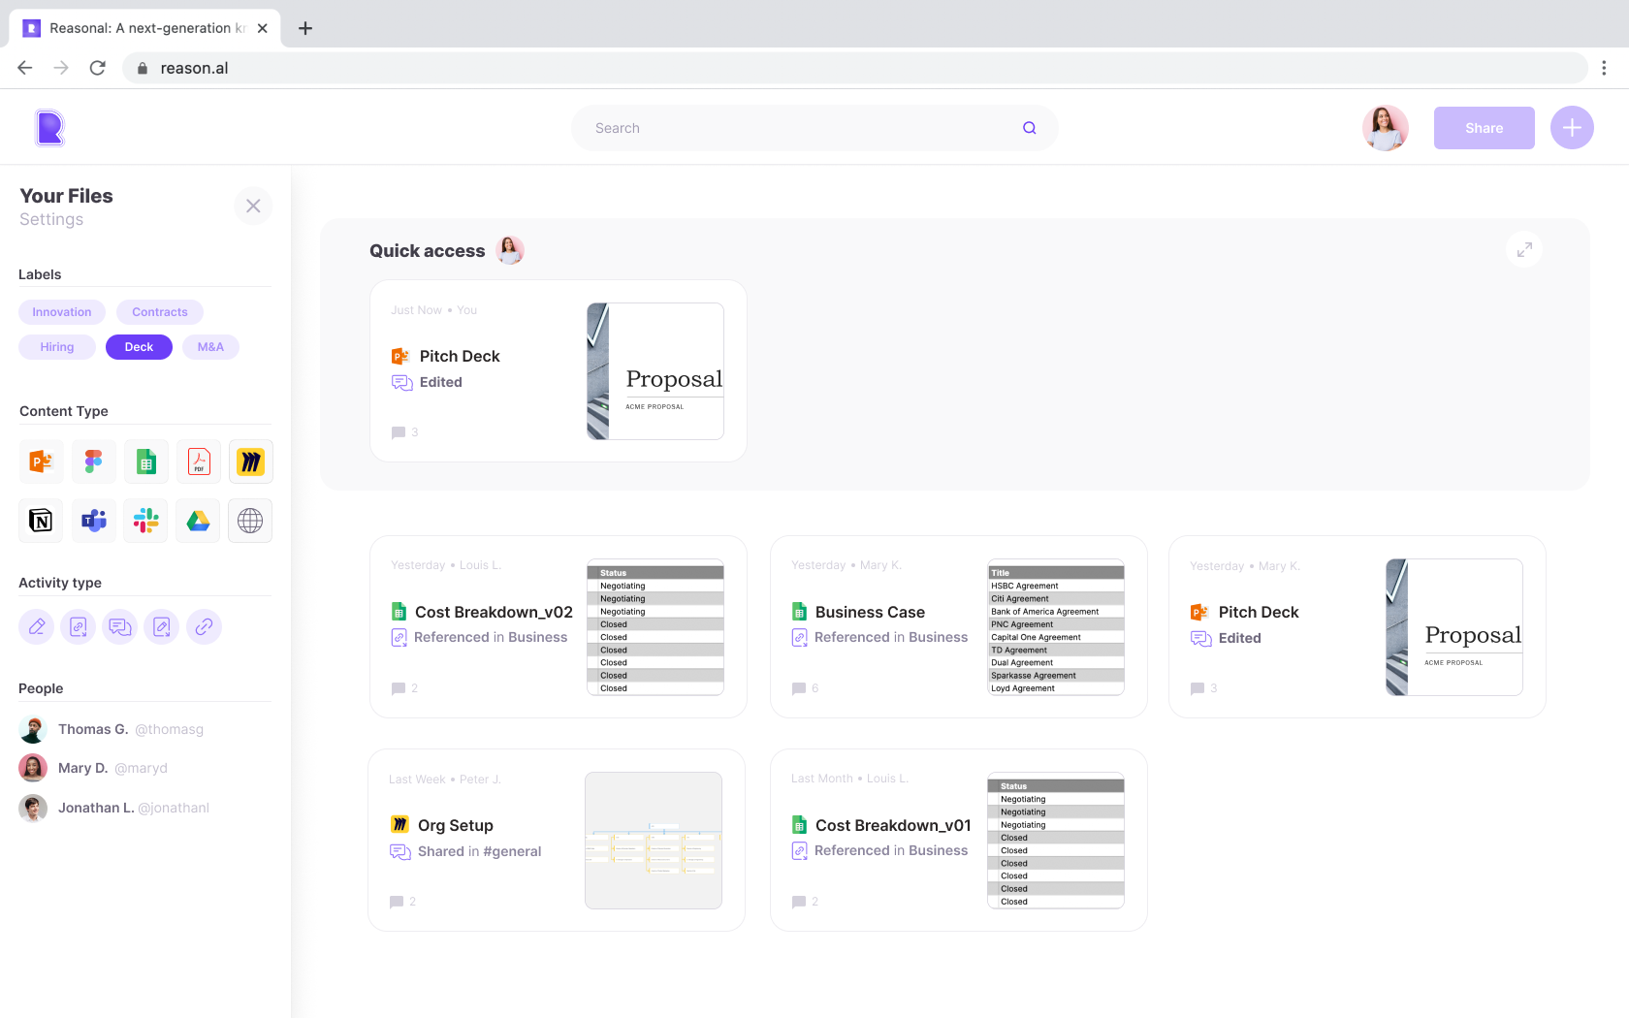Filter by PowerPoint content type
This screenshot has height=1018, width=1629.
[x=41, y=462]
